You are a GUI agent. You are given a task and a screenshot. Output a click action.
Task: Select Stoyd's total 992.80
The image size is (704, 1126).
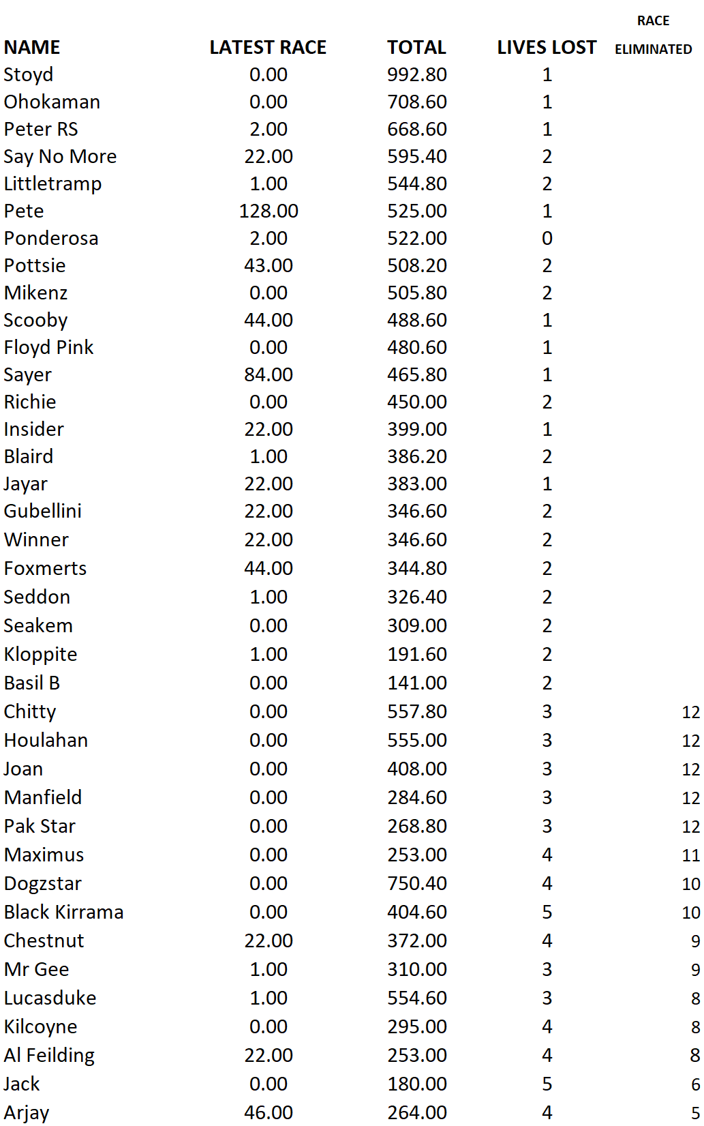pyautogui.click(x=417, y=74)
